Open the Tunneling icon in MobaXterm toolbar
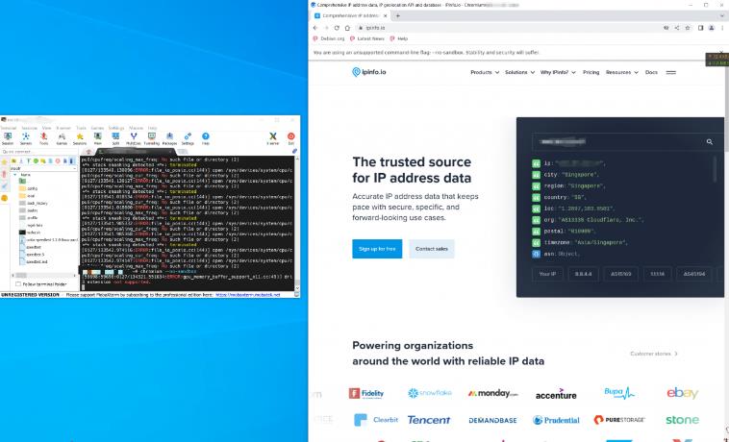729x442 pixels. click(152, 138)
